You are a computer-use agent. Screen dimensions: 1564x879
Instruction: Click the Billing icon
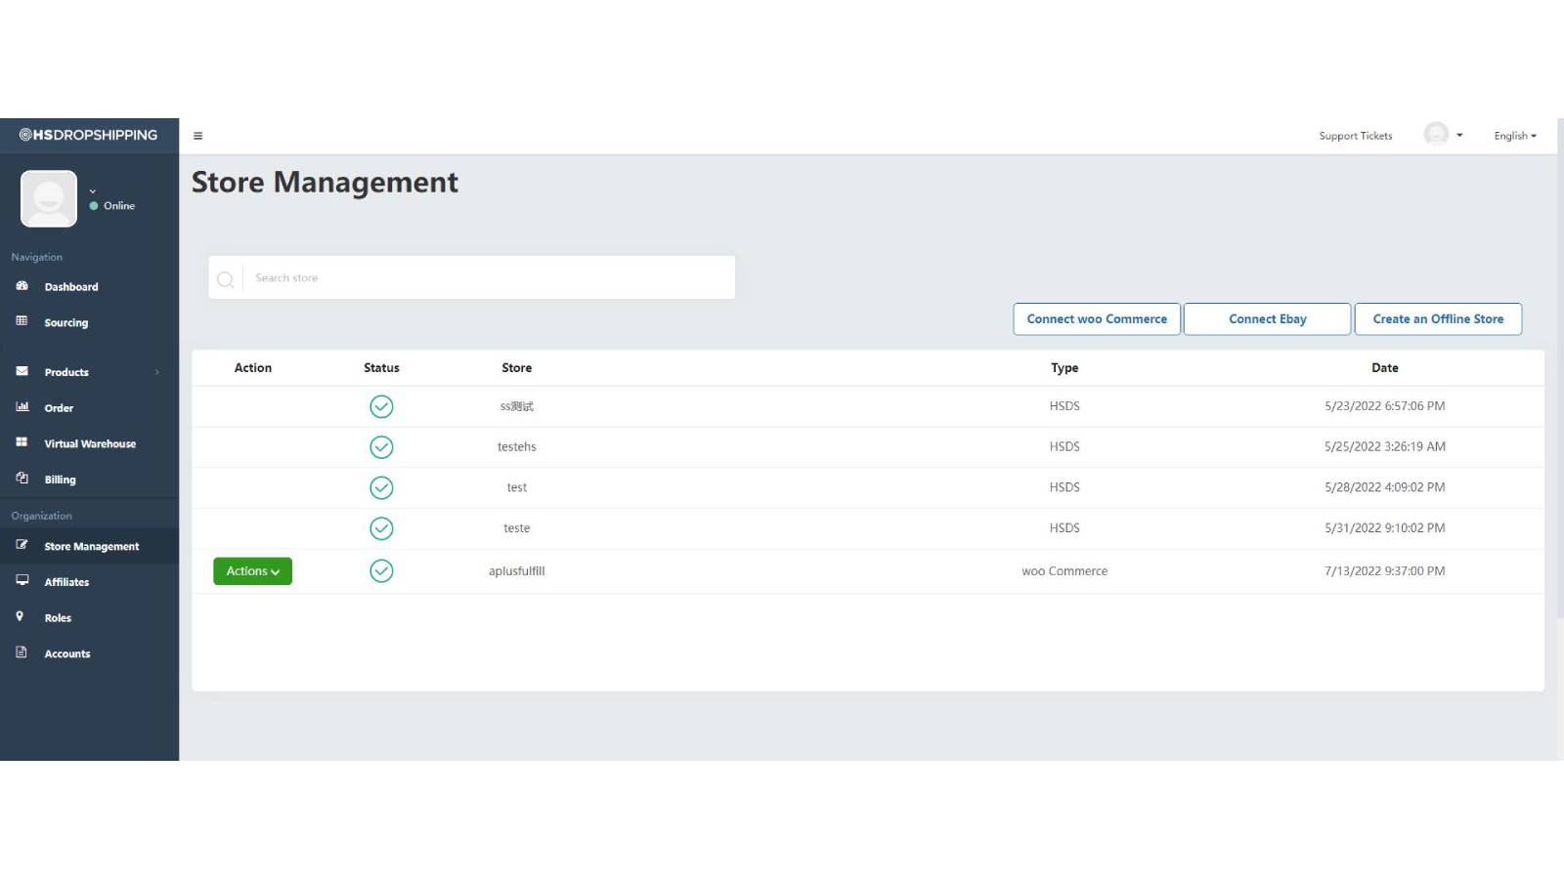[22, 478]
